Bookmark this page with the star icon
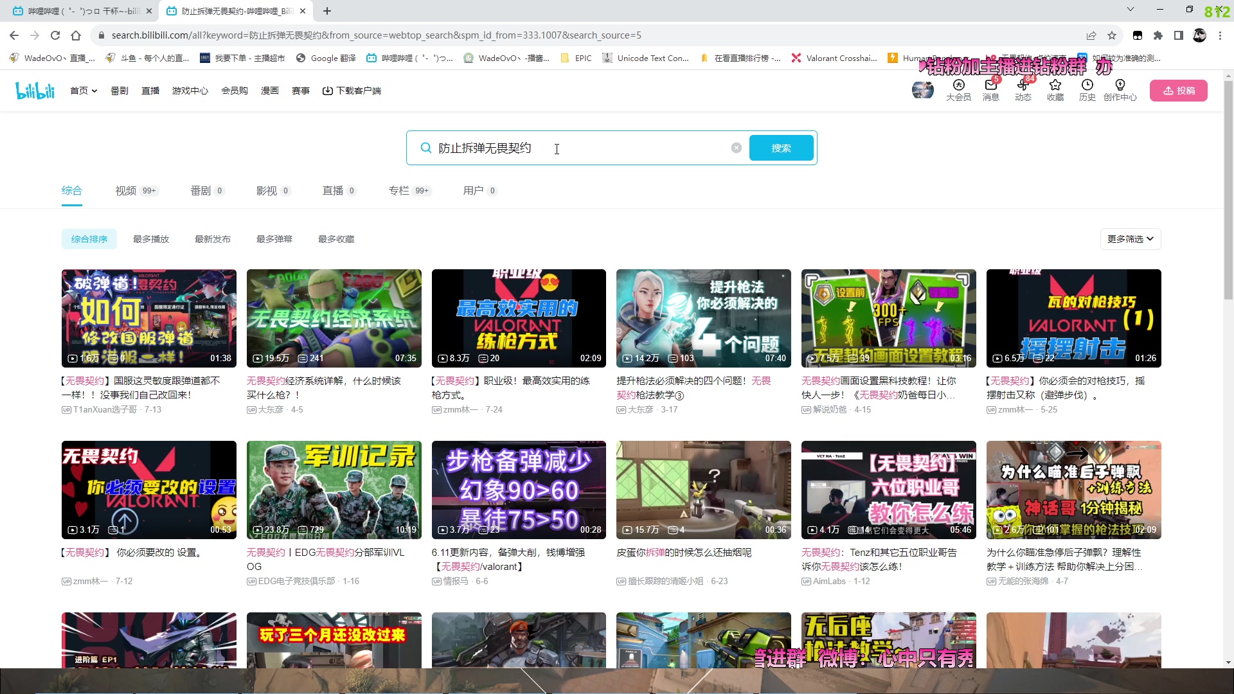 [x=1111, y=35]
